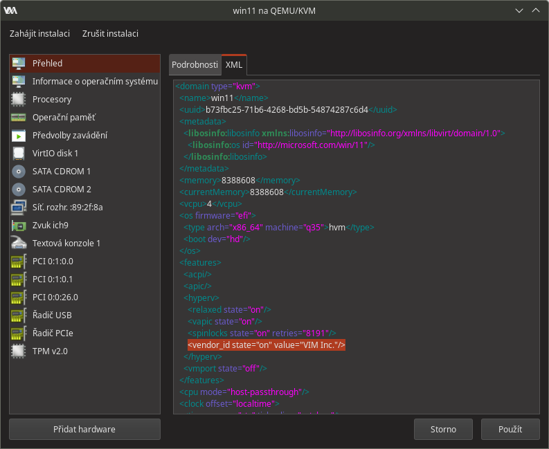Click the Předvolby zavádění play icon
549x449 pixels.
tap(19, 136)
